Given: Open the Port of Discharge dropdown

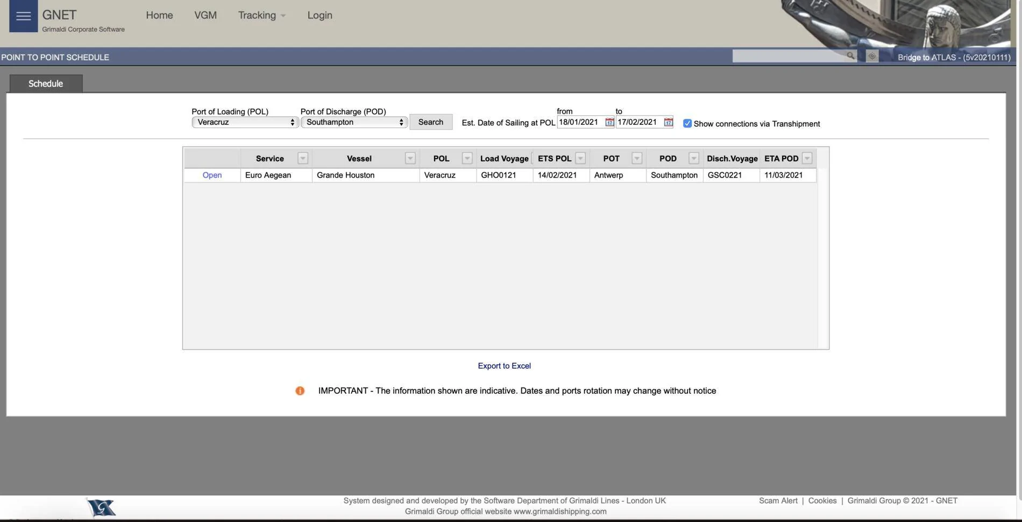Looking at the screenshot, I should click(x=354, y=122).
